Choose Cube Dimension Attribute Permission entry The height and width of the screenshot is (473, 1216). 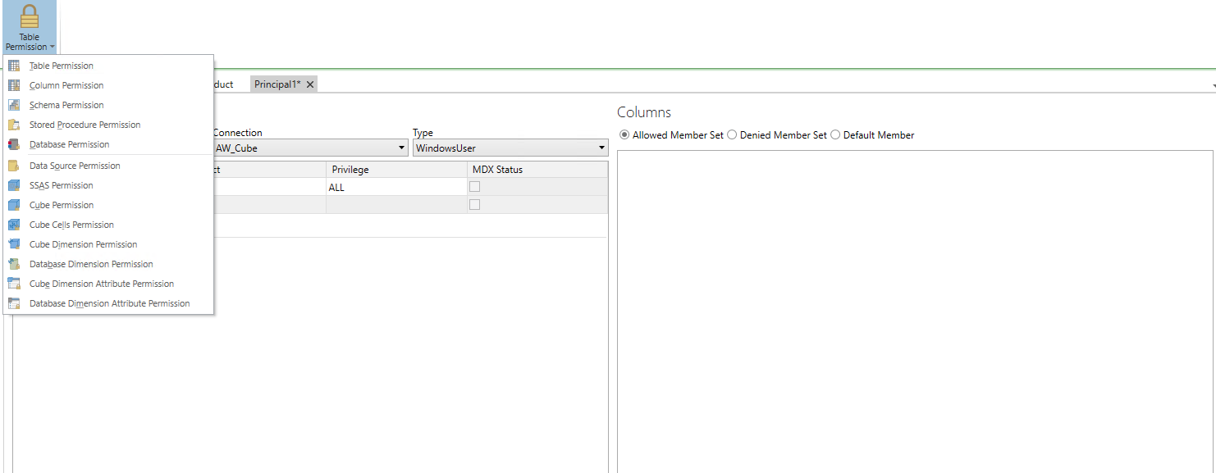pyautogui.click(x=108, y=284)
